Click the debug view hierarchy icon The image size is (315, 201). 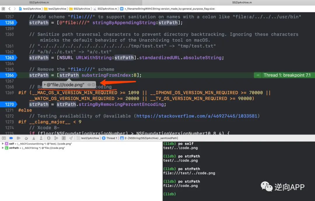(49, 138)
